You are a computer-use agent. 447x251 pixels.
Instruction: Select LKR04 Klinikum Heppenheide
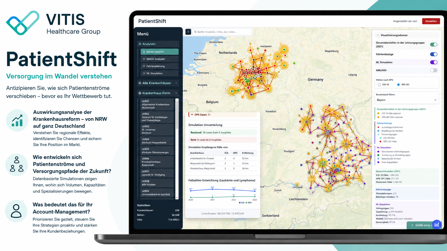[157, 141]
